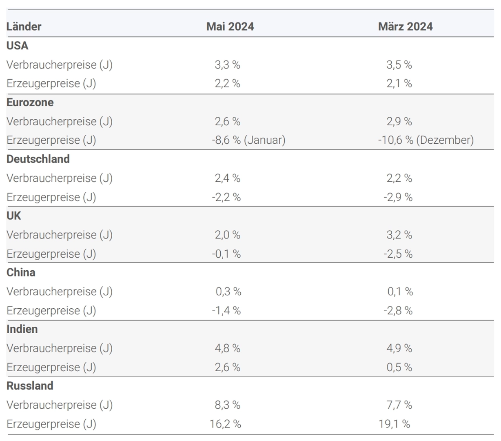This screenshot has height=441, width=501.
Task: Select the UK section heading
Action: pyautogui.click(x=14, y=216)
